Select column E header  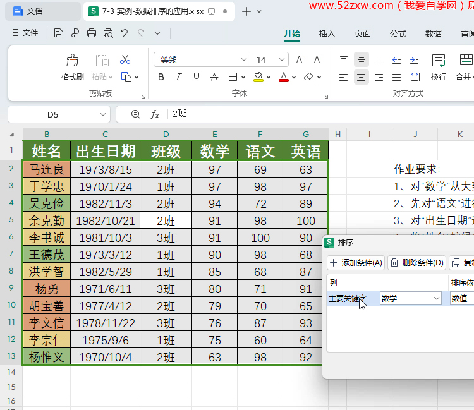(x=215, y=134)
